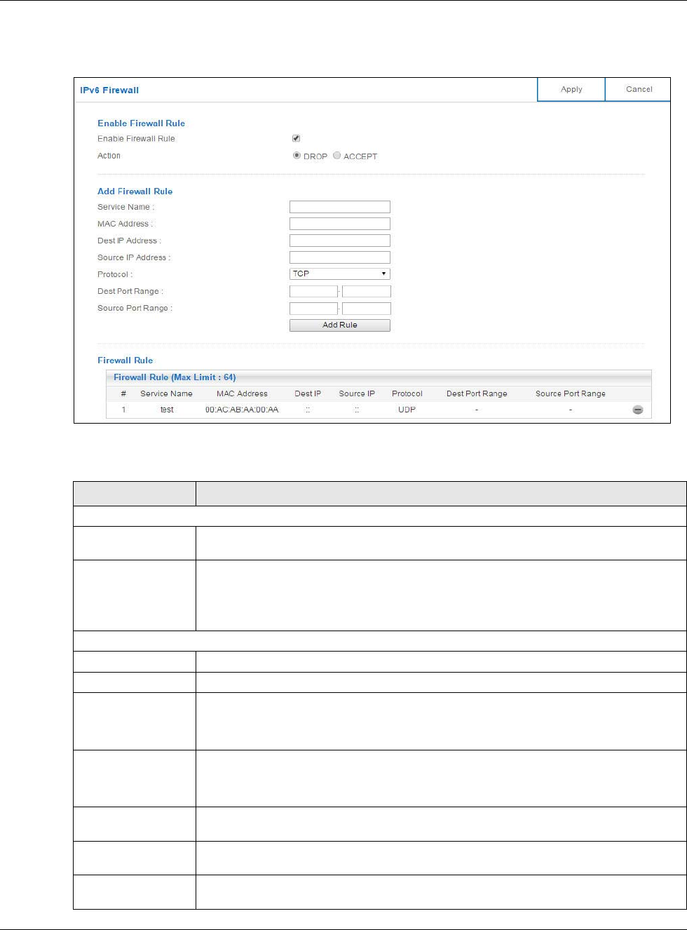Focus the Source IP Address input field

click(340, 257)
